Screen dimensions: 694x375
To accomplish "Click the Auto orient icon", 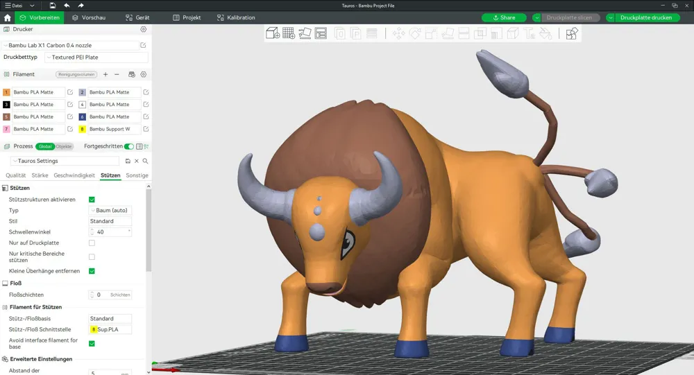I will tap(305, 33).
